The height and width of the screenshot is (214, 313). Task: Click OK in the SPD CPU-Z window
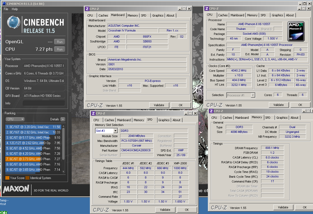187,210
